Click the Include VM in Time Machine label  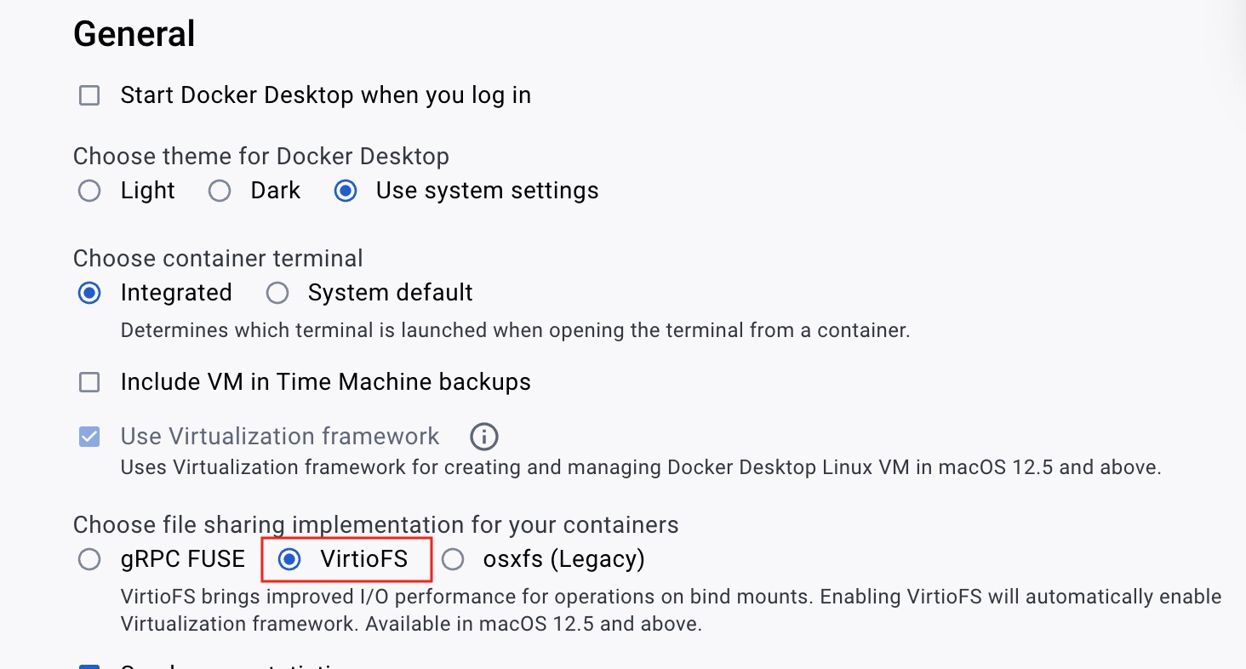326,382
